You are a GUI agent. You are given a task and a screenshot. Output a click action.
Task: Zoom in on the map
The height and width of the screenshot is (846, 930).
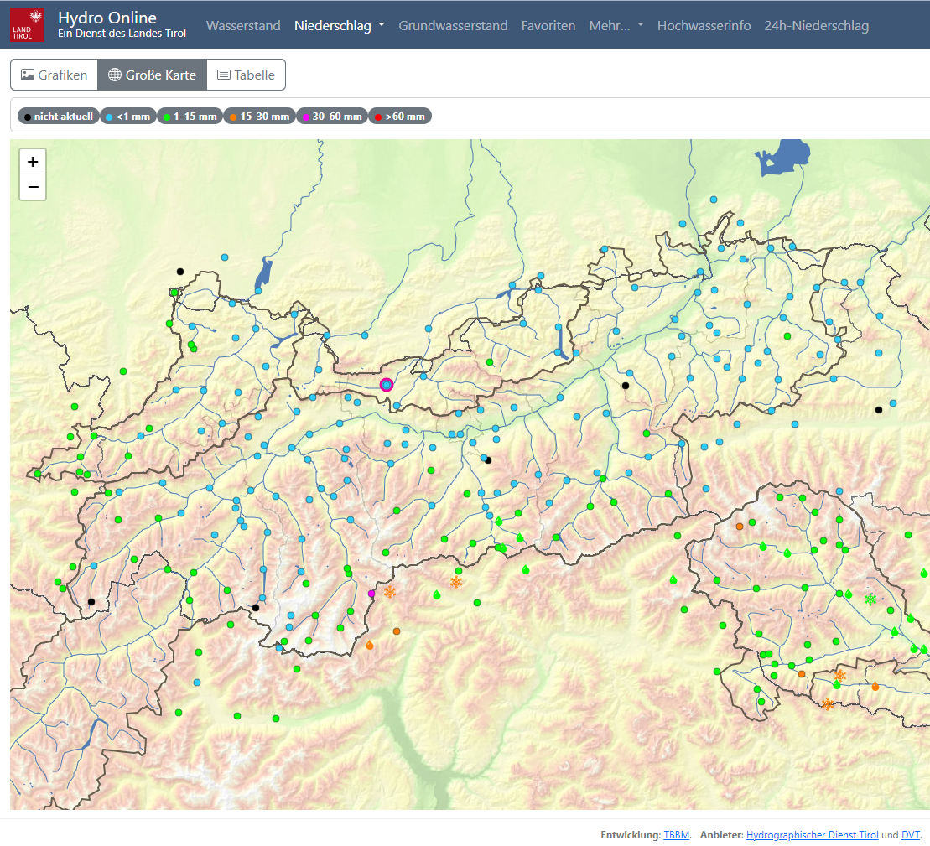point(33,162)
